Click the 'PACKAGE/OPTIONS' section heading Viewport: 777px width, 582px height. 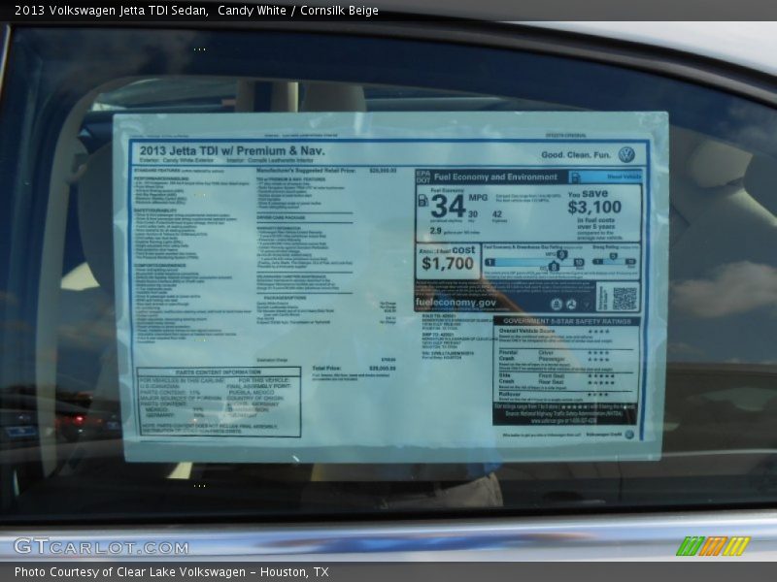click(285, 298)
